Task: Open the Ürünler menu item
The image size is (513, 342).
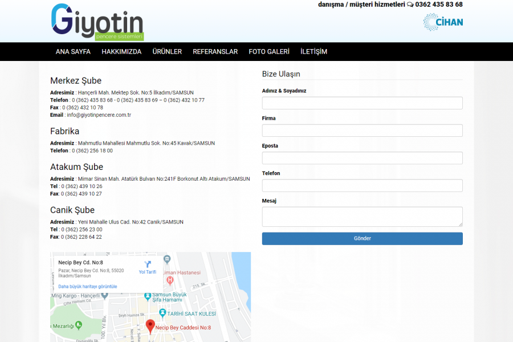Action: coord(167,51)
